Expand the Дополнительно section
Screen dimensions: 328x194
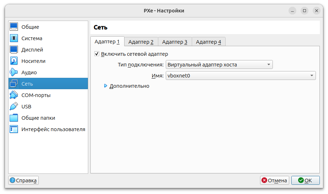[x=106, y=86]
